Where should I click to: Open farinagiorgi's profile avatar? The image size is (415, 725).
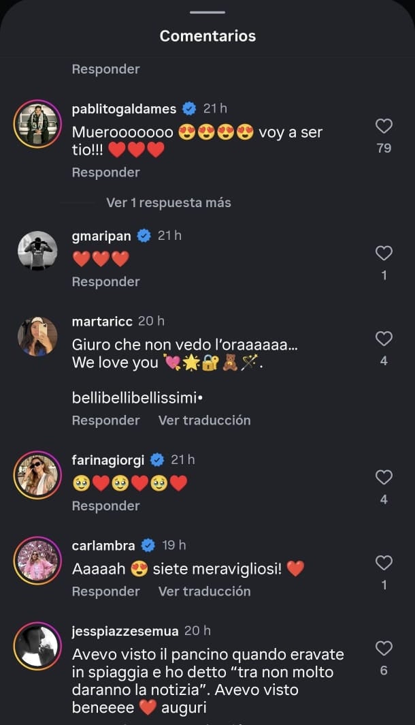point(37,475)
